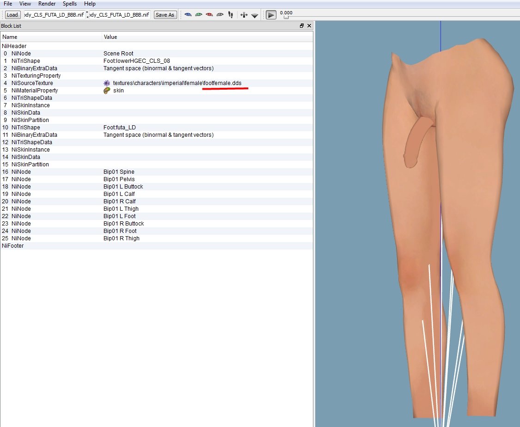
Task: Open the Render menu
Action: (47, 4)
